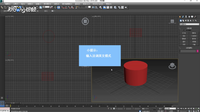Open the reference coordinate system dropdown
The image size is (200, 112).
[46, 7]
